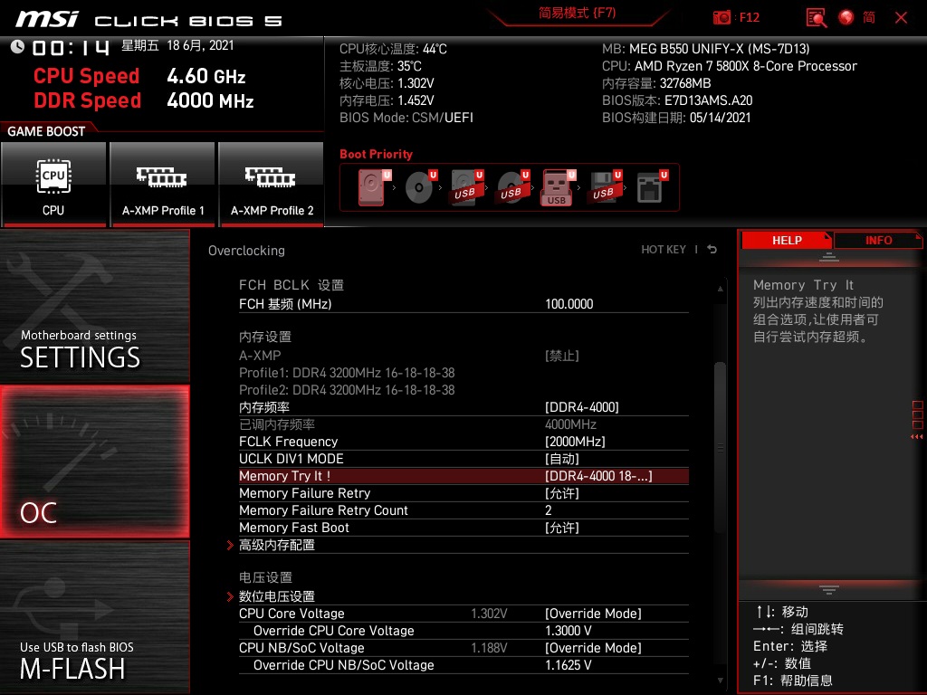This screenshot has height=695, width=927.
Task: Select the A-XMP Profile 1 icon
Action: (162, 176)
